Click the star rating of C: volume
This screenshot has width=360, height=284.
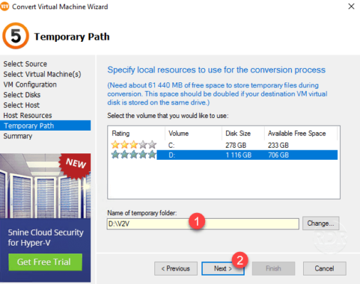click(134, 145)
